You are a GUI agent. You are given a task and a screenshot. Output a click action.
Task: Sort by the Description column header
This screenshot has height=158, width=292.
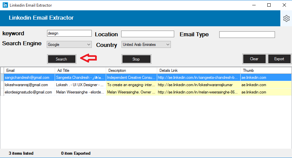coord(131,71)
